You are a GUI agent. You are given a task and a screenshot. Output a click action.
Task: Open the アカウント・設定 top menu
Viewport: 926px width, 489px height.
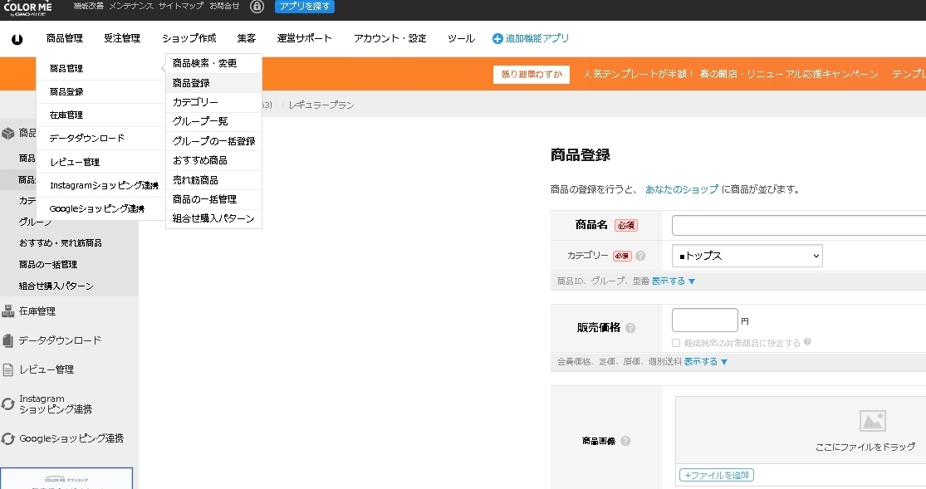[x=390, y=38]
